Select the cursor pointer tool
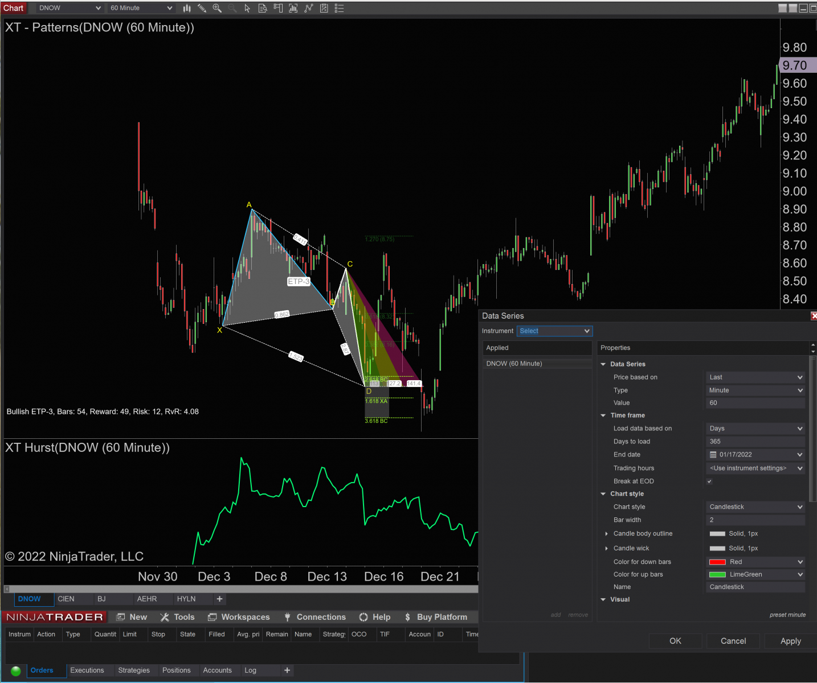 coord(247,8)
